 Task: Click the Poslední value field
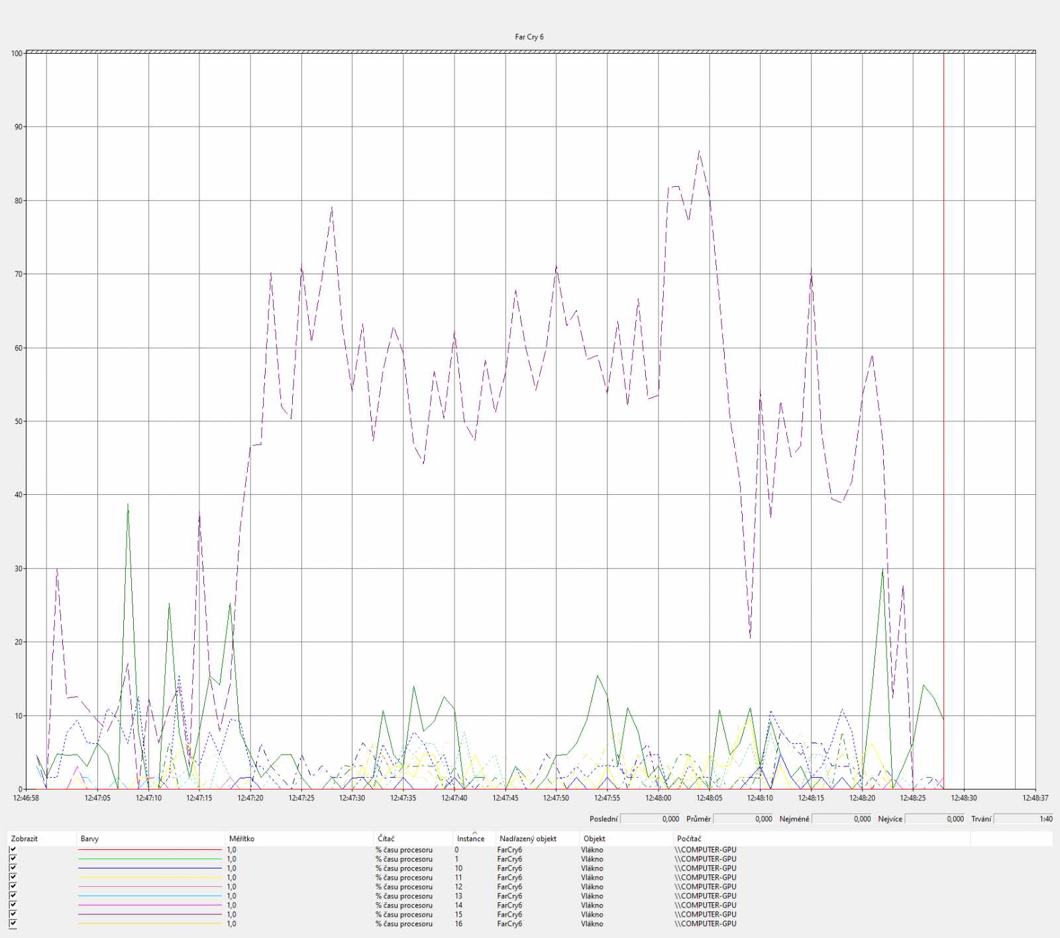(x=650, y=819)
